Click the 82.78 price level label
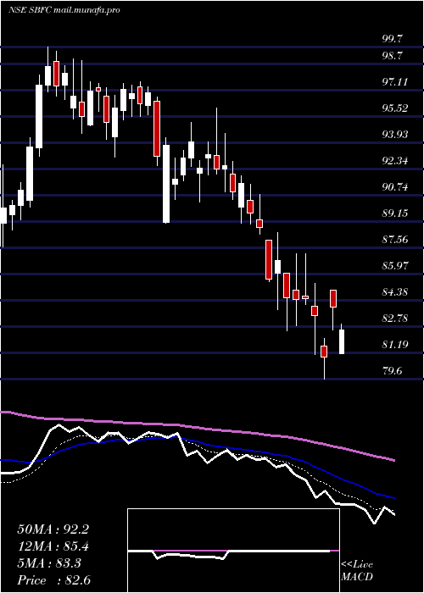 coord(395,318)
